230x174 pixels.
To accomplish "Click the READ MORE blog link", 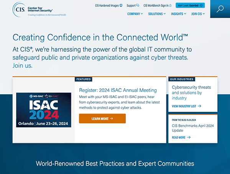I will (181, 137).
